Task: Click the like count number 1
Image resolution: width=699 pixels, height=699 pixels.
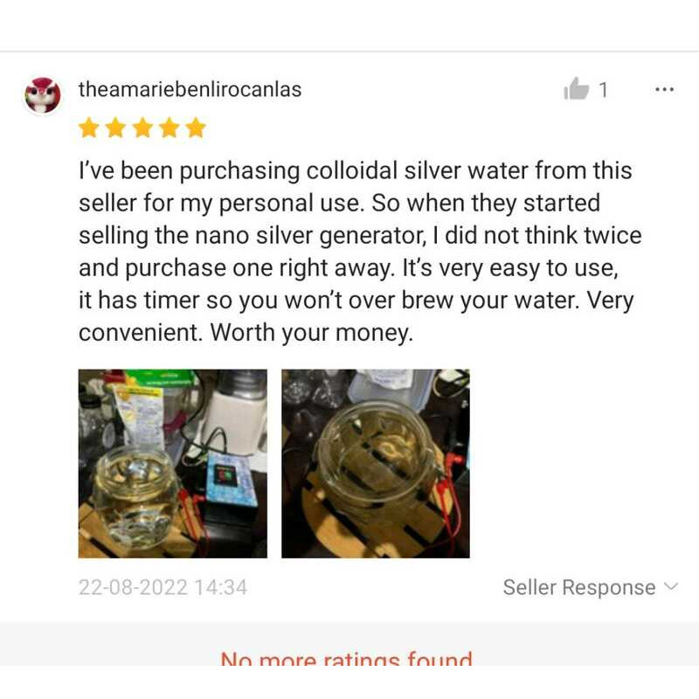Action: [603, 90]
